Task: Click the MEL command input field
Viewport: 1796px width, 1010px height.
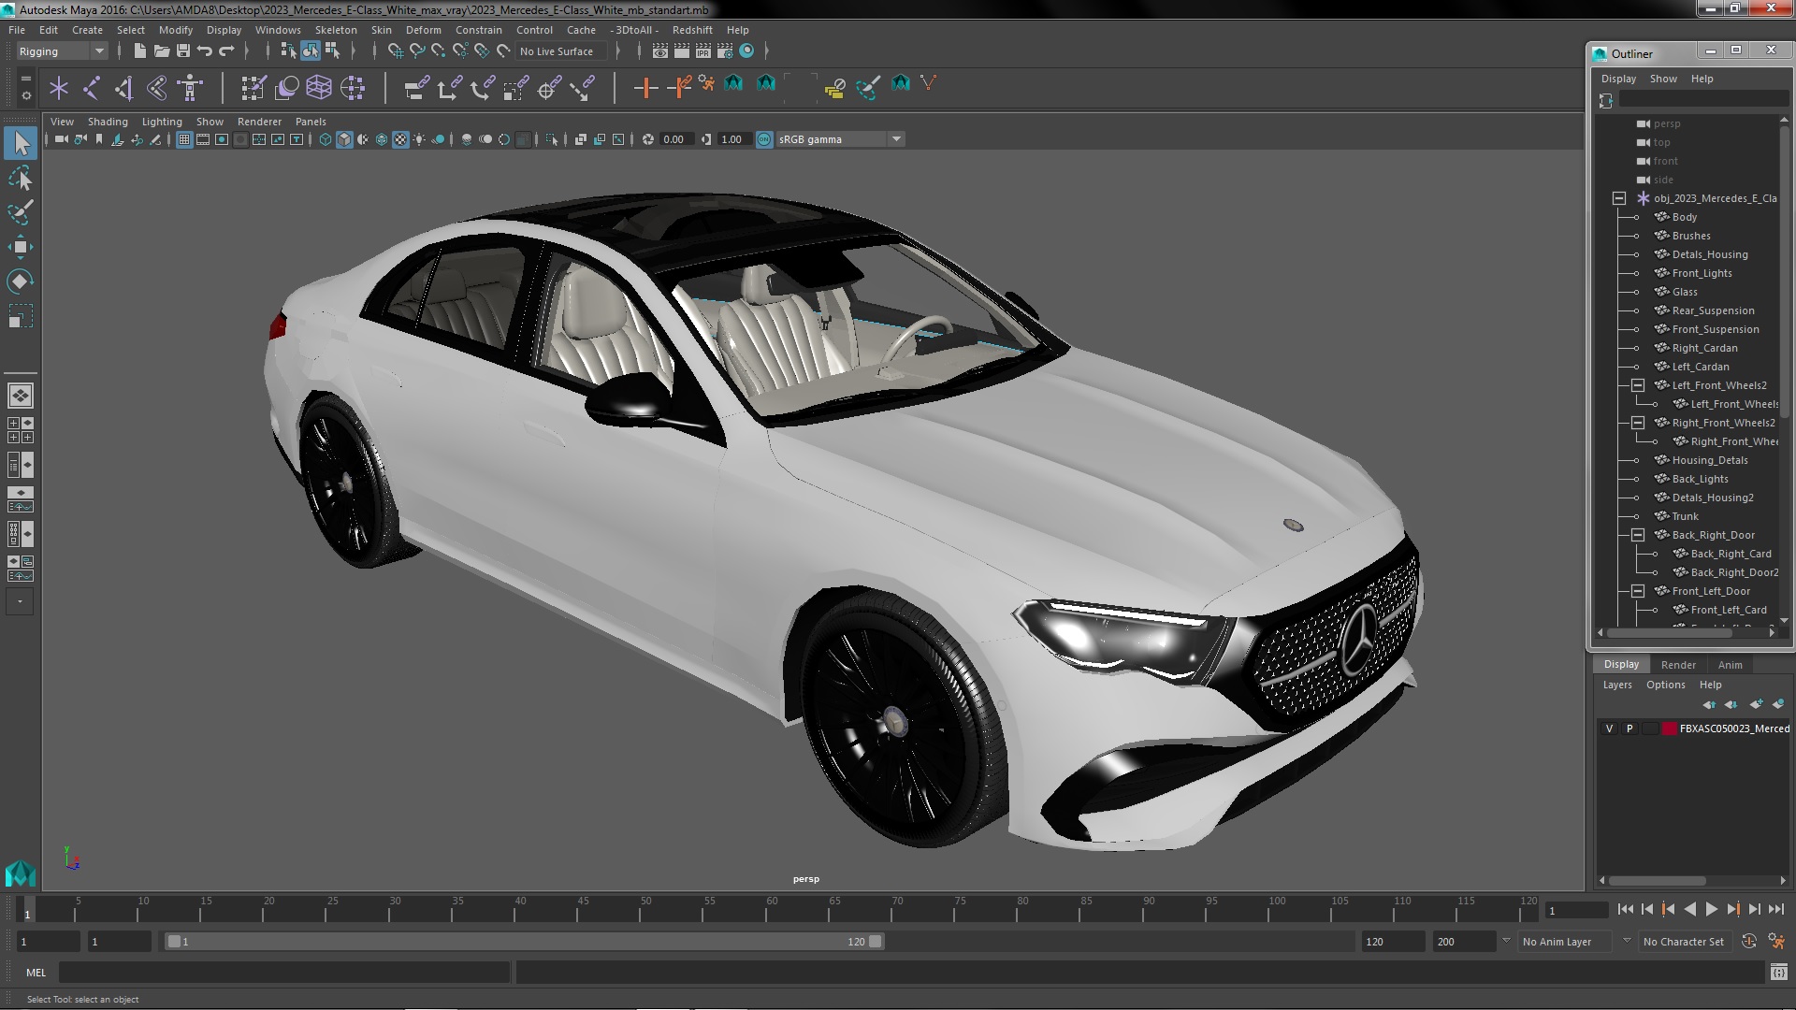Action: click(x=284, y=973)
